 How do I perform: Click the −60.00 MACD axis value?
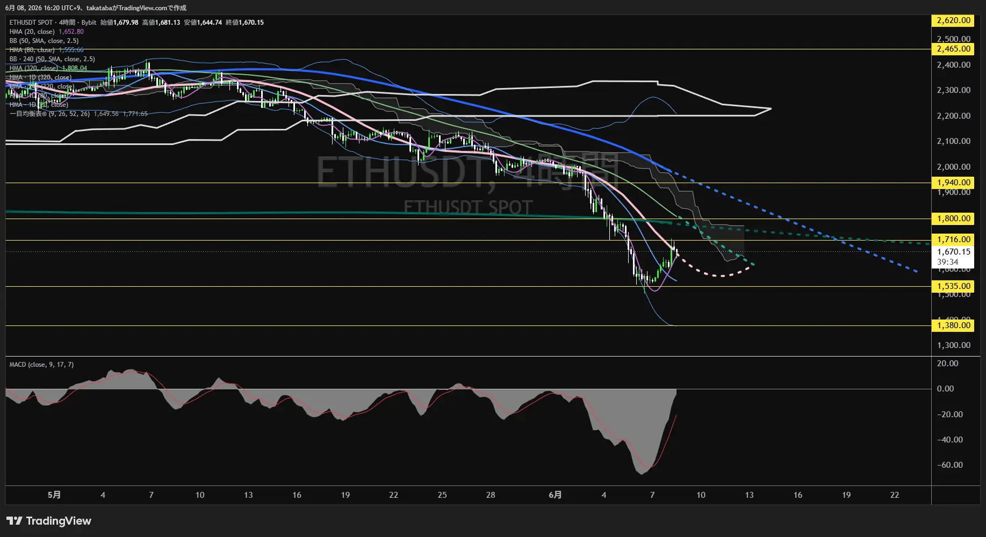[x=949, y=465]
